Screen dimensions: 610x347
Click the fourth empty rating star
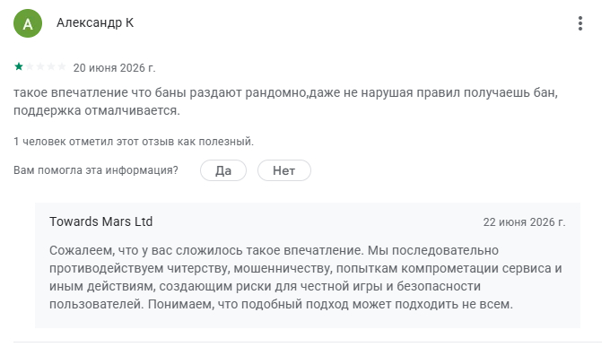(51, 66)
